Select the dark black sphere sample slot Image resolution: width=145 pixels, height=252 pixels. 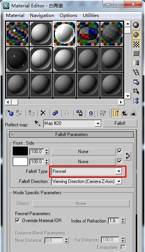tap(17, 59)
